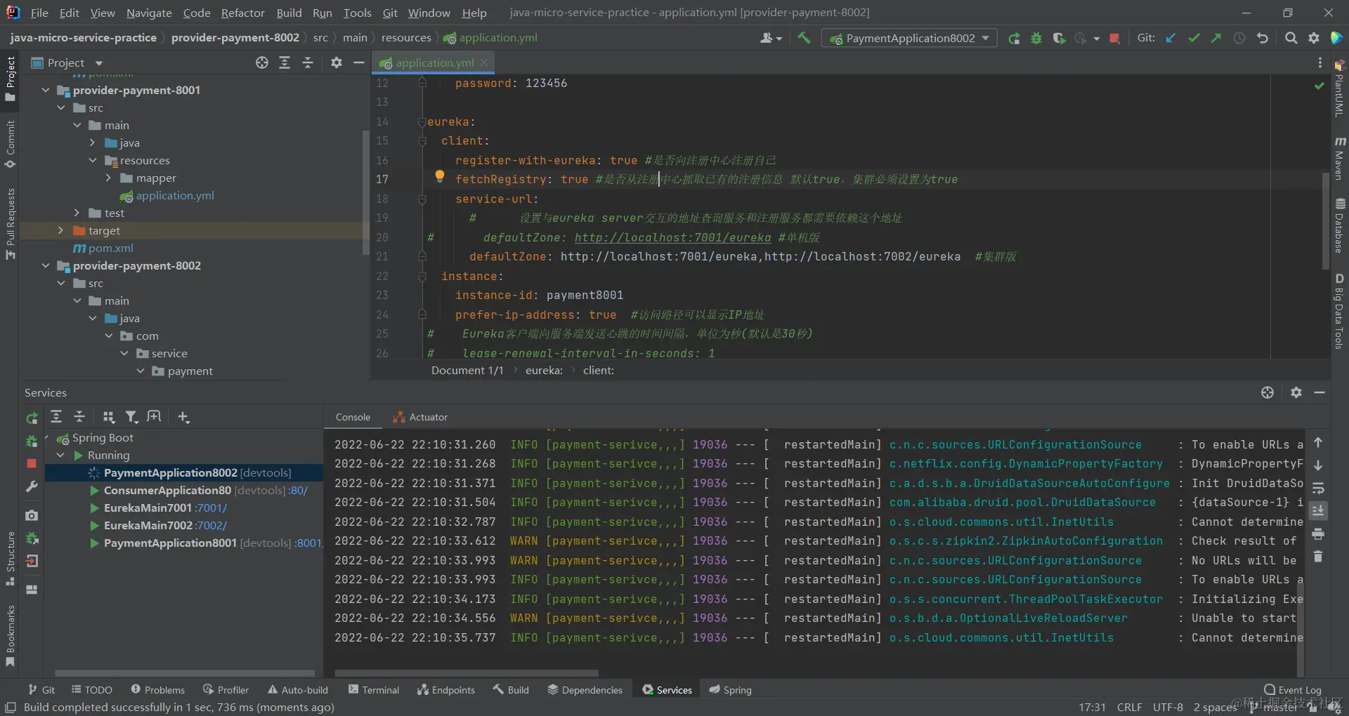This screenshot has height=716, width=1349.
Task: Click the console horizontal scrollbar
Action: coord(467,672)
